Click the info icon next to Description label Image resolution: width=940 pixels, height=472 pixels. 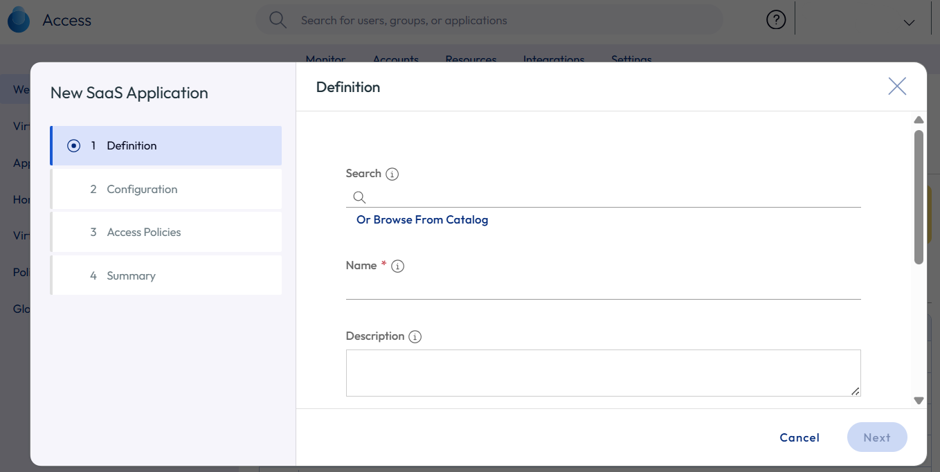click(415, 337)
